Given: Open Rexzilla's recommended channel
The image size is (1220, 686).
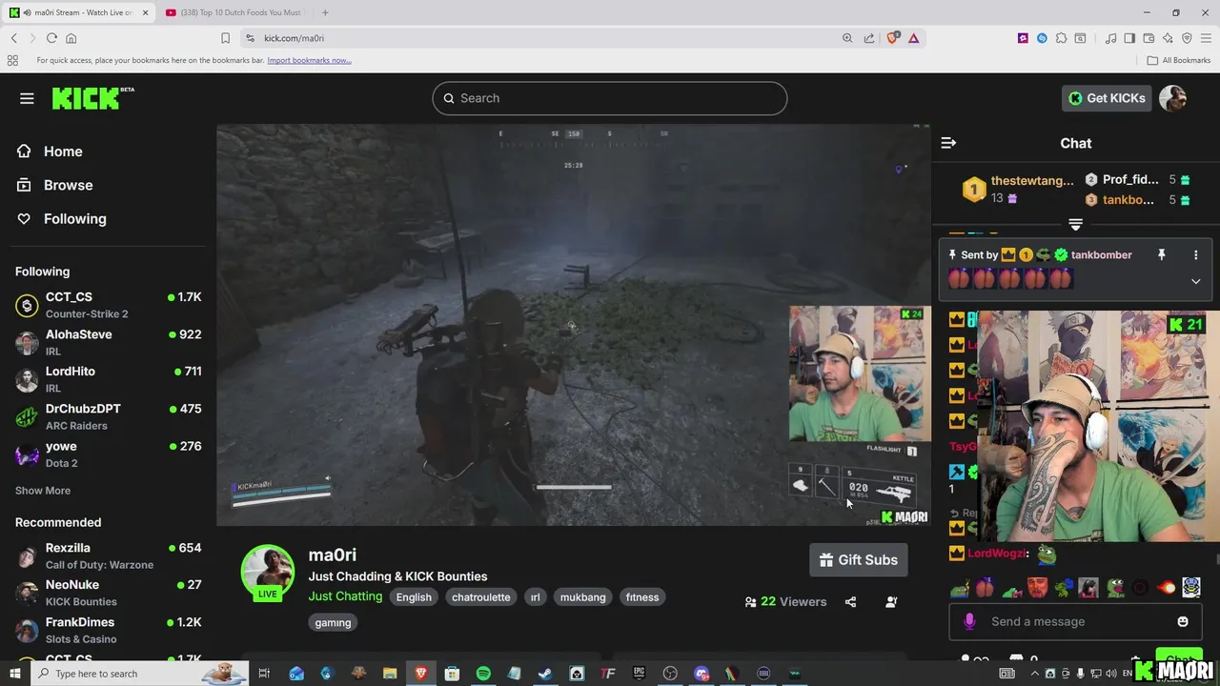Looking at the screenshot, I should [109, 555].
